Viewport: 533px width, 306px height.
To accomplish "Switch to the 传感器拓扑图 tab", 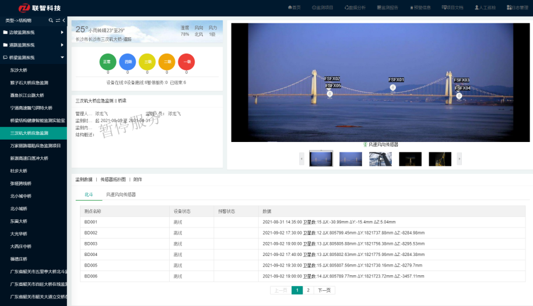I will pyautogui.click(x=113, y=179).
